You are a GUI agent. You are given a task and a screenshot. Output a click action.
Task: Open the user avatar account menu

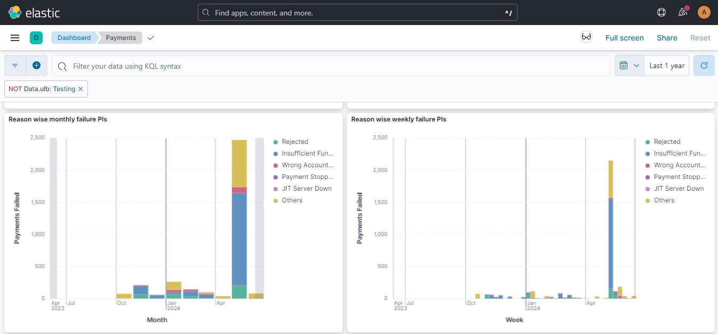[704, 12]
